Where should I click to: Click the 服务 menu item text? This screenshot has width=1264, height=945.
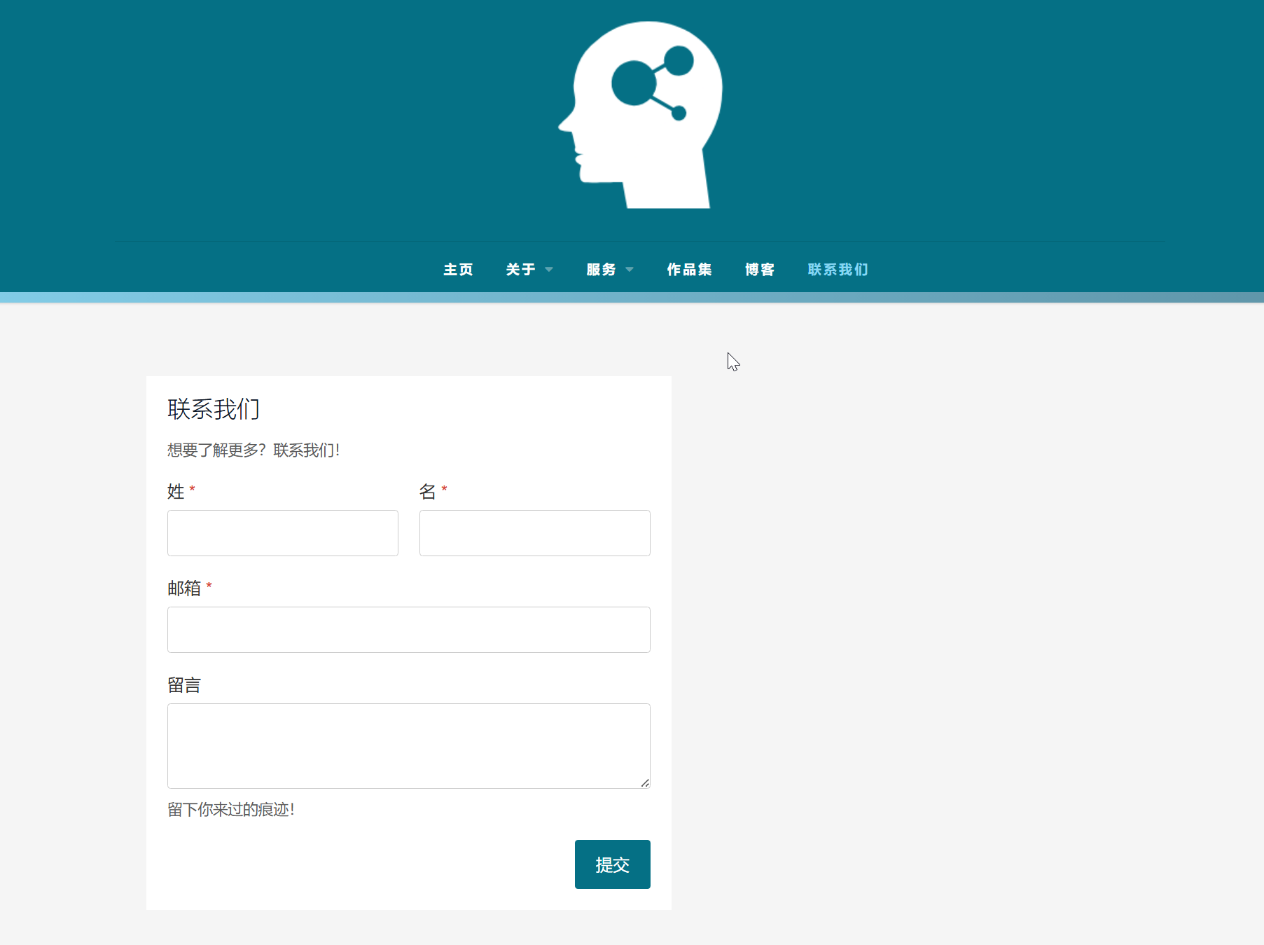[x=601, y=270]
